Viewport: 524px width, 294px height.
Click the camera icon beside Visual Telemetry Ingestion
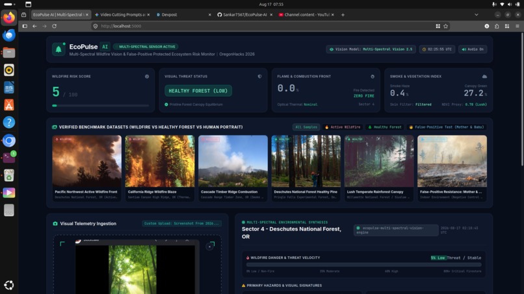tap(55, 224)
